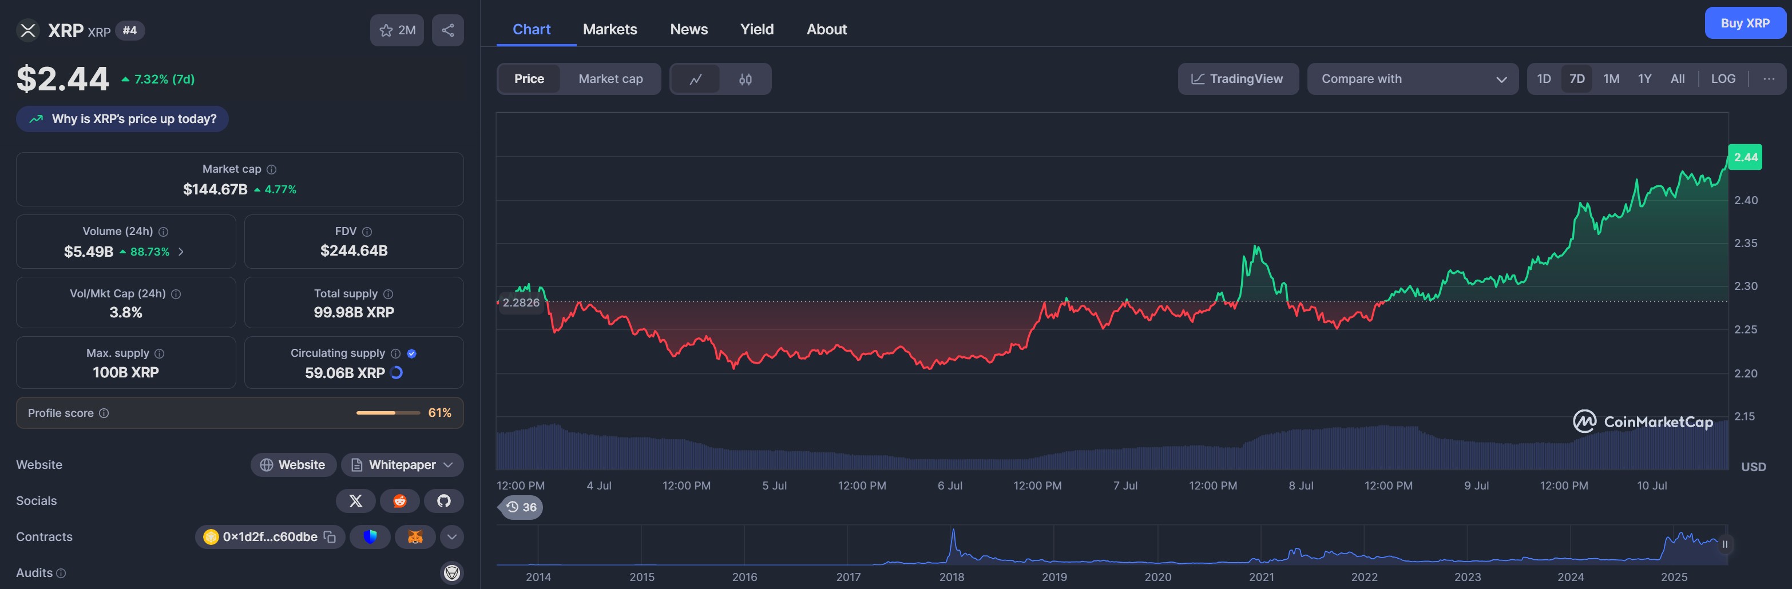
Task: Click the 2.44 current price label on chart
Action: 1746,157
